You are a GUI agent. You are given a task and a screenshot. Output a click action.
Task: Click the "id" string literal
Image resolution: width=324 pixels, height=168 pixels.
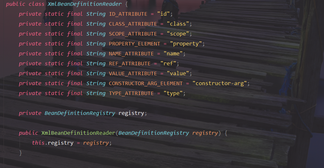tap(163, 14)
